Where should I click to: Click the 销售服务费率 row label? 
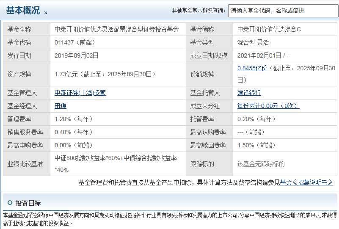click(25, 132)
